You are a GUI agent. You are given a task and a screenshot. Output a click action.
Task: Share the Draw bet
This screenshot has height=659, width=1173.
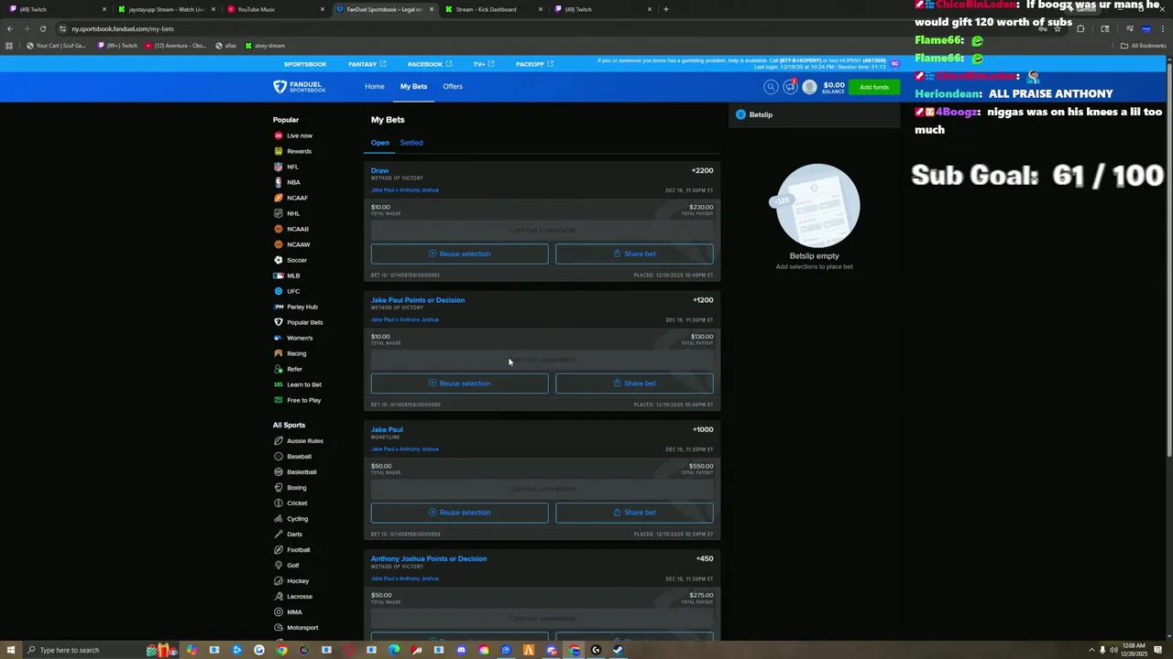(634, 254)
